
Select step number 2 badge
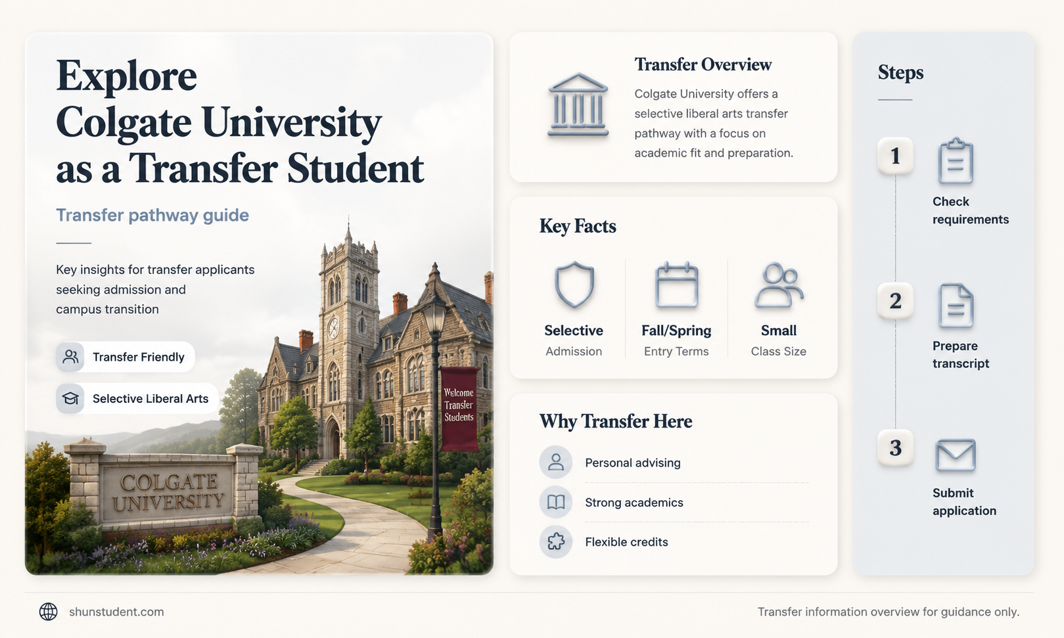(x=895, y=301)
